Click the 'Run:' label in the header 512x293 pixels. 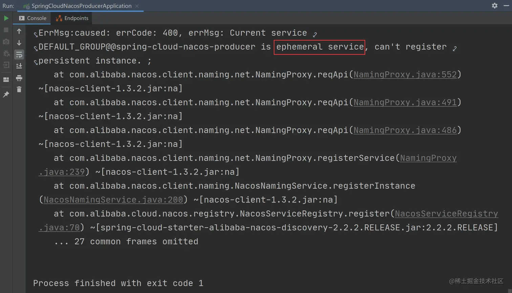click(x=8, y=6)
